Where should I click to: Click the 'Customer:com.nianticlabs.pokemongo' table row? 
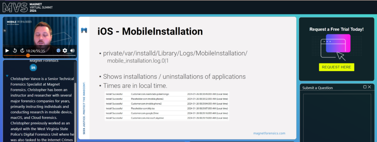click(x=167, y=94)
